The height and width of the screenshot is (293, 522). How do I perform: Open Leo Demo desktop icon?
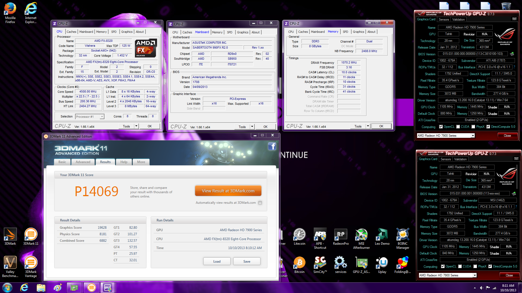coord(382,236)
